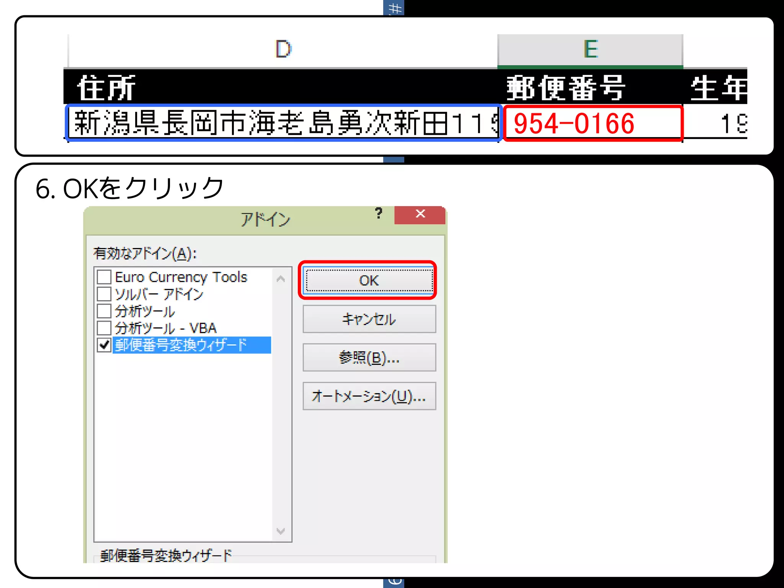Screen dimensions: 784x588
Task: Toggle the 分析ツール - VBA checkbox
Action: (x=104, y=328)
